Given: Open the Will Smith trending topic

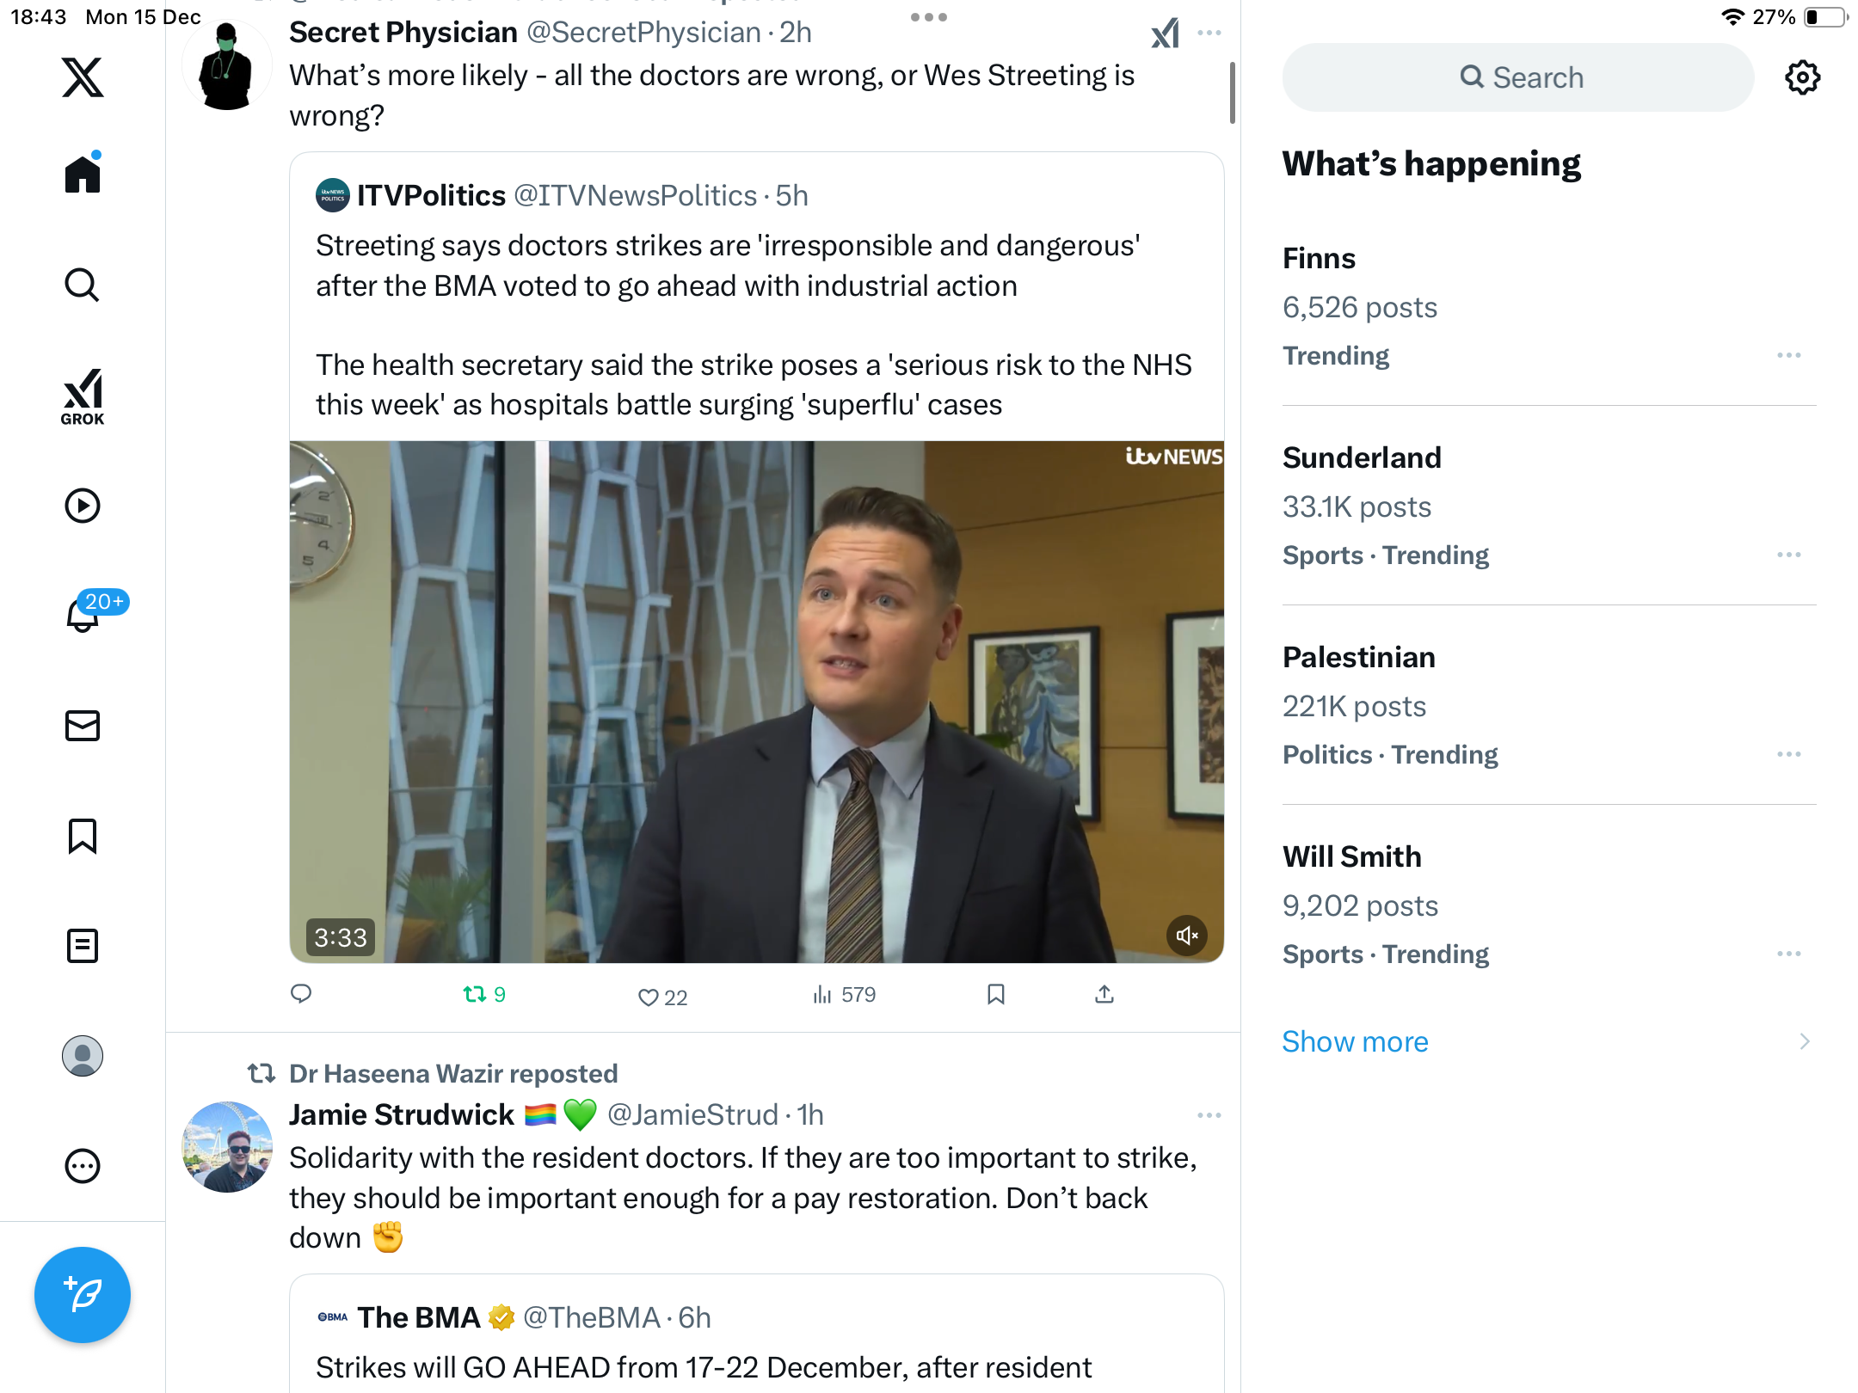Looking at the screenshot, I should tap(1351, 857).
